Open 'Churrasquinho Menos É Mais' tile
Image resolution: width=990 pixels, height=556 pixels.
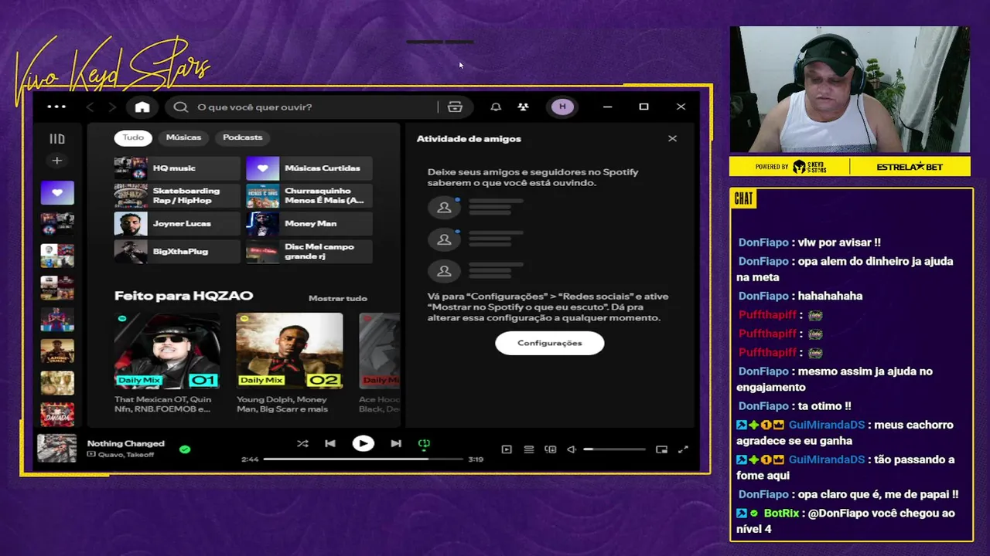[309, 196]
